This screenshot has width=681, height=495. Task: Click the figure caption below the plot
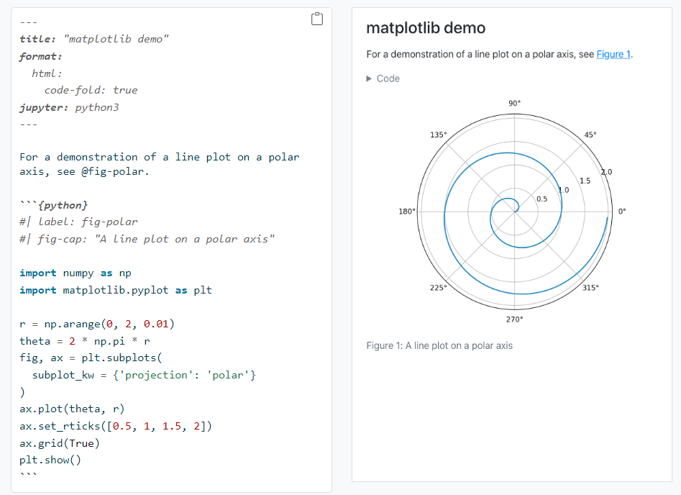click(439, 345)
